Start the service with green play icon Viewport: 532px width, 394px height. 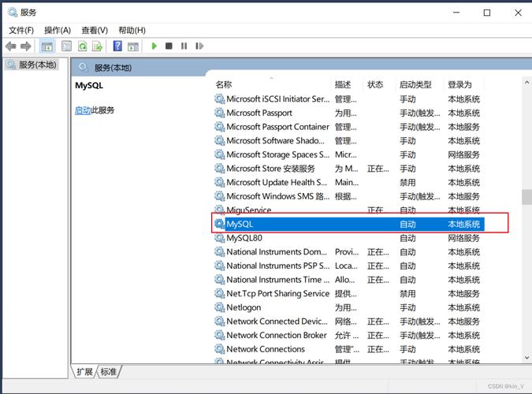click(x=154, y=46)
